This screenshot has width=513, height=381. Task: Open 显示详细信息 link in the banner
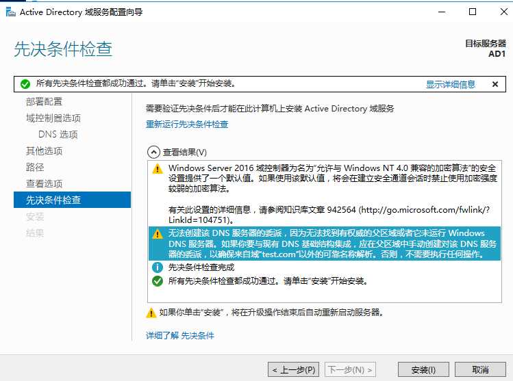coord(451,84)
